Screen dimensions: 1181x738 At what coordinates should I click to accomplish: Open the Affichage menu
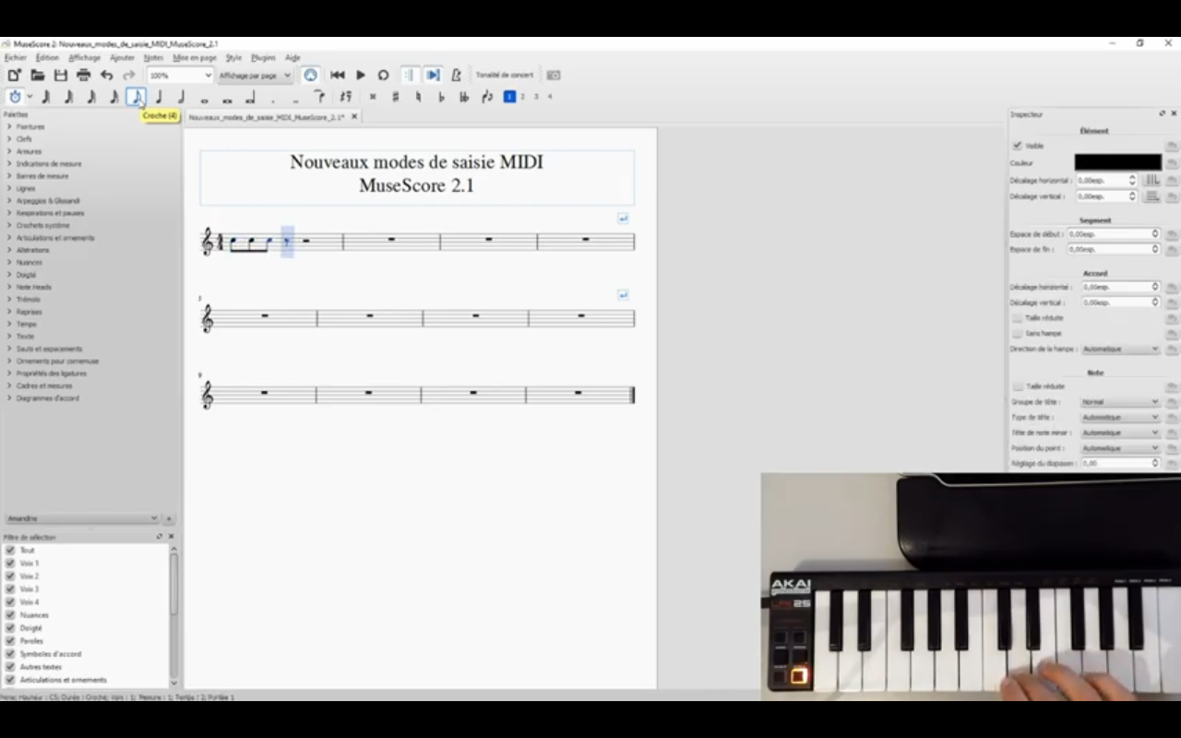point(85,57)
